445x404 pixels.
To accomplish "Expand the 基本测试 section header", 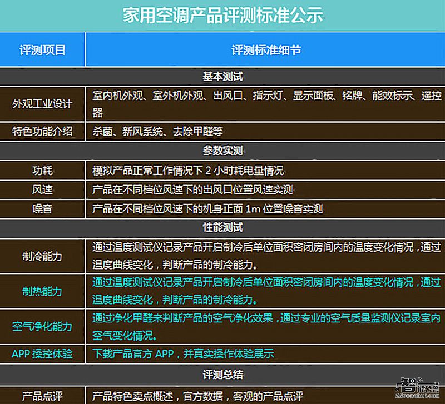I will pyautogui.click(x=222, y=77).
